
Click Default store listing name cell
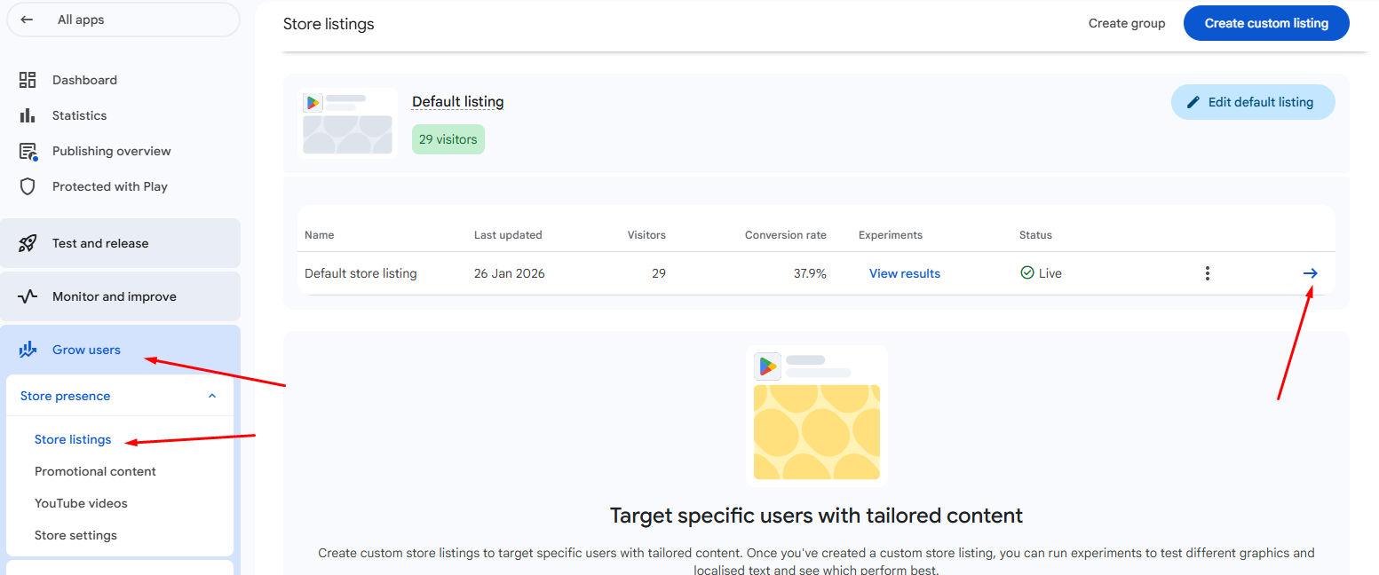click(x=361, y=273)
